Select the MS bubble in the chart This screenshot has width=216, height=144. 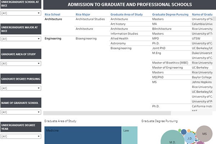coord(204,134)
